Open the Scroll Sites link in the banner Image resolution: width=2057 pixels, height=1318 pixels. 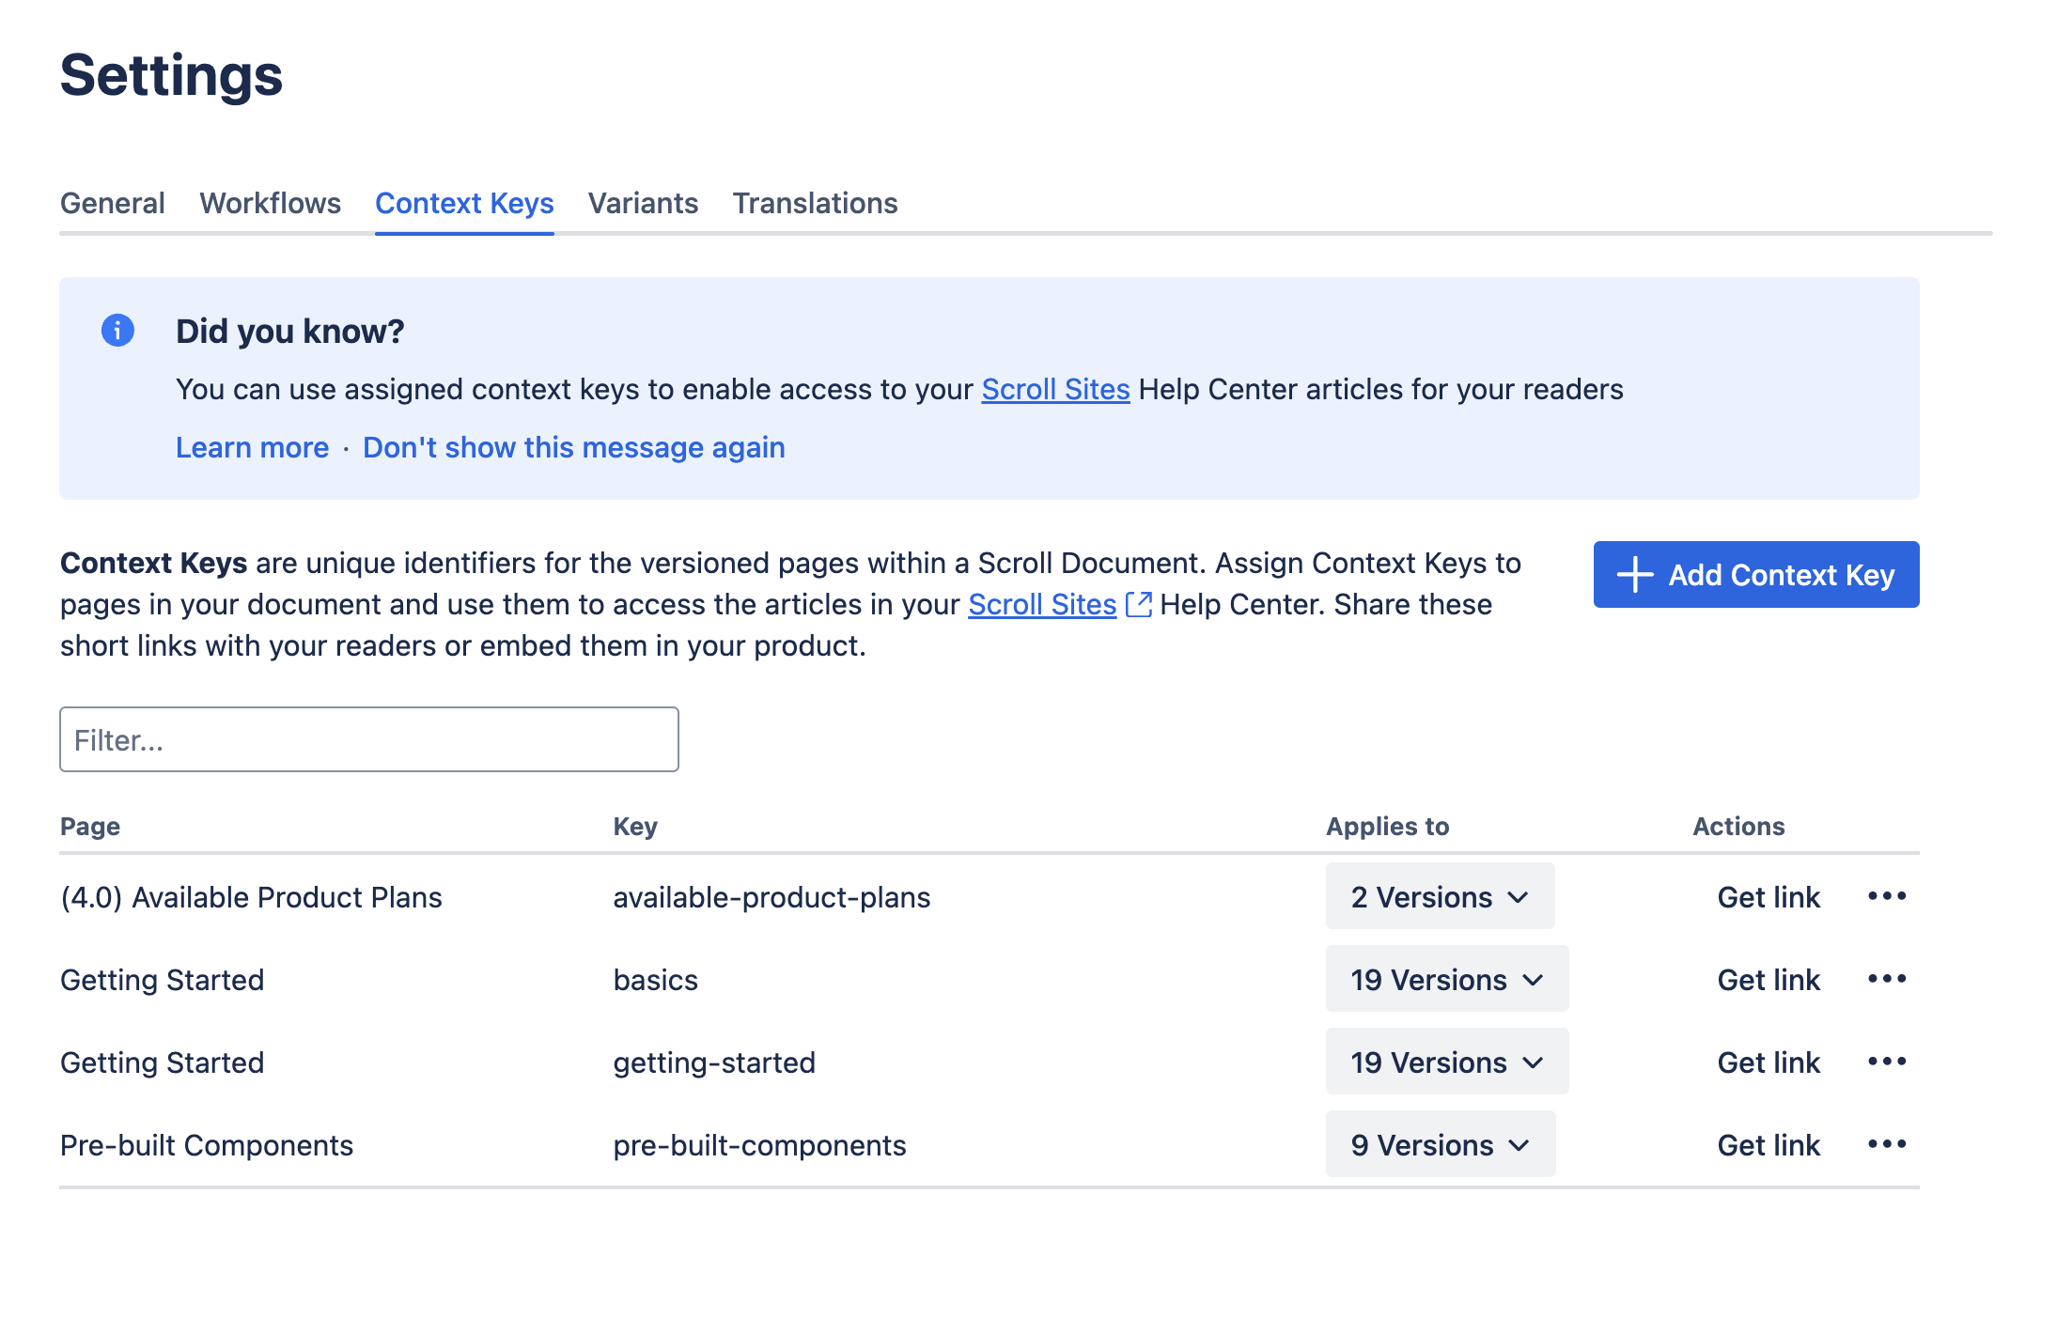point(1054,388)
